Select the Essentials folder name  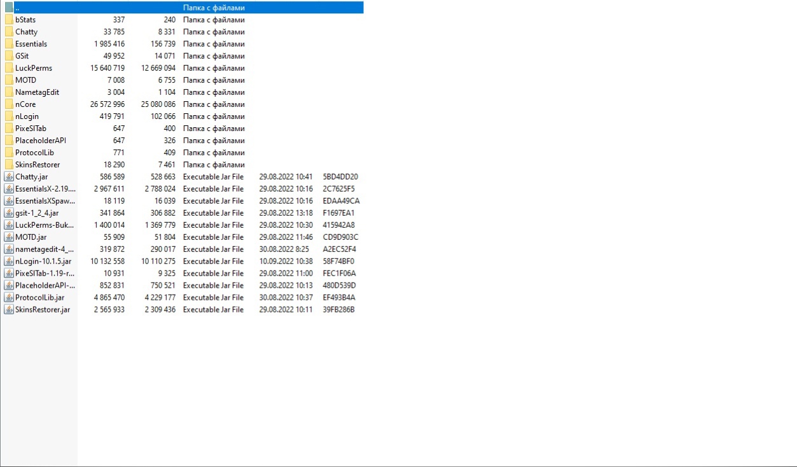click(x=31, y=44)
